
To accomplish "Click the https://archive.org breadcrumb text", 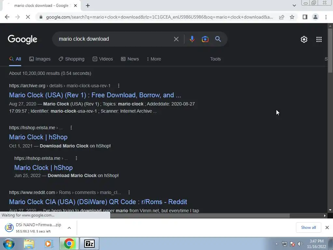I will coord(27,86).
